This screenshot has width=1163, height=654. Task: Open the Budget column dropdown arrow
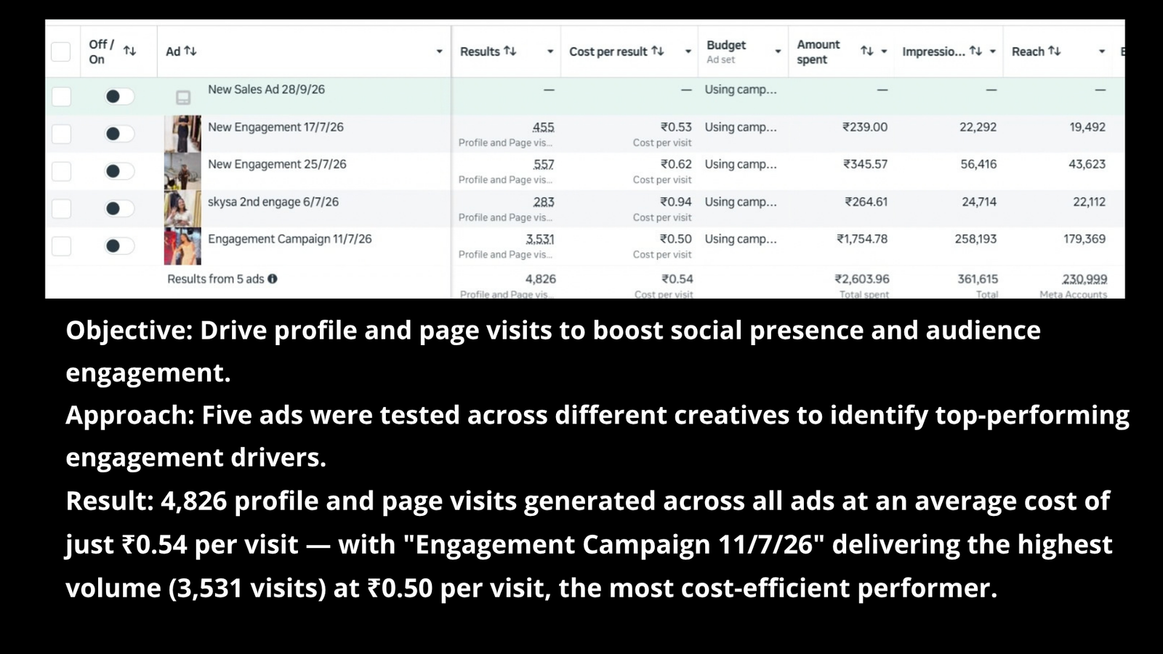click(778, 52)
